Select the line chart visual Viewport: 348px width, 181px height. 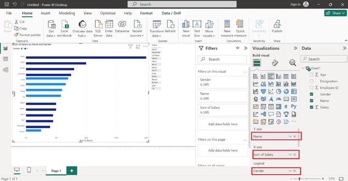click(256, 84)
